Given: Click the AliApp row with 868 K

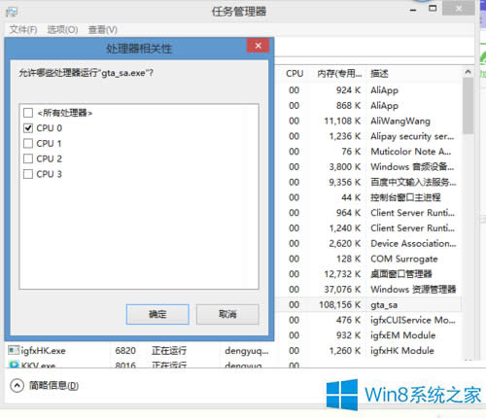Looking at the screenshot, I should pos(368,105).
